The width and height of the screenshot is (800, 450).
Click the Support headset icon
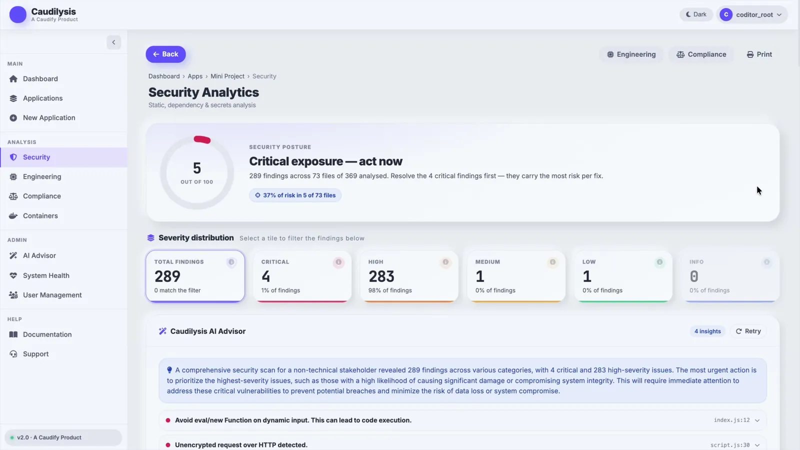click(13, 354)
